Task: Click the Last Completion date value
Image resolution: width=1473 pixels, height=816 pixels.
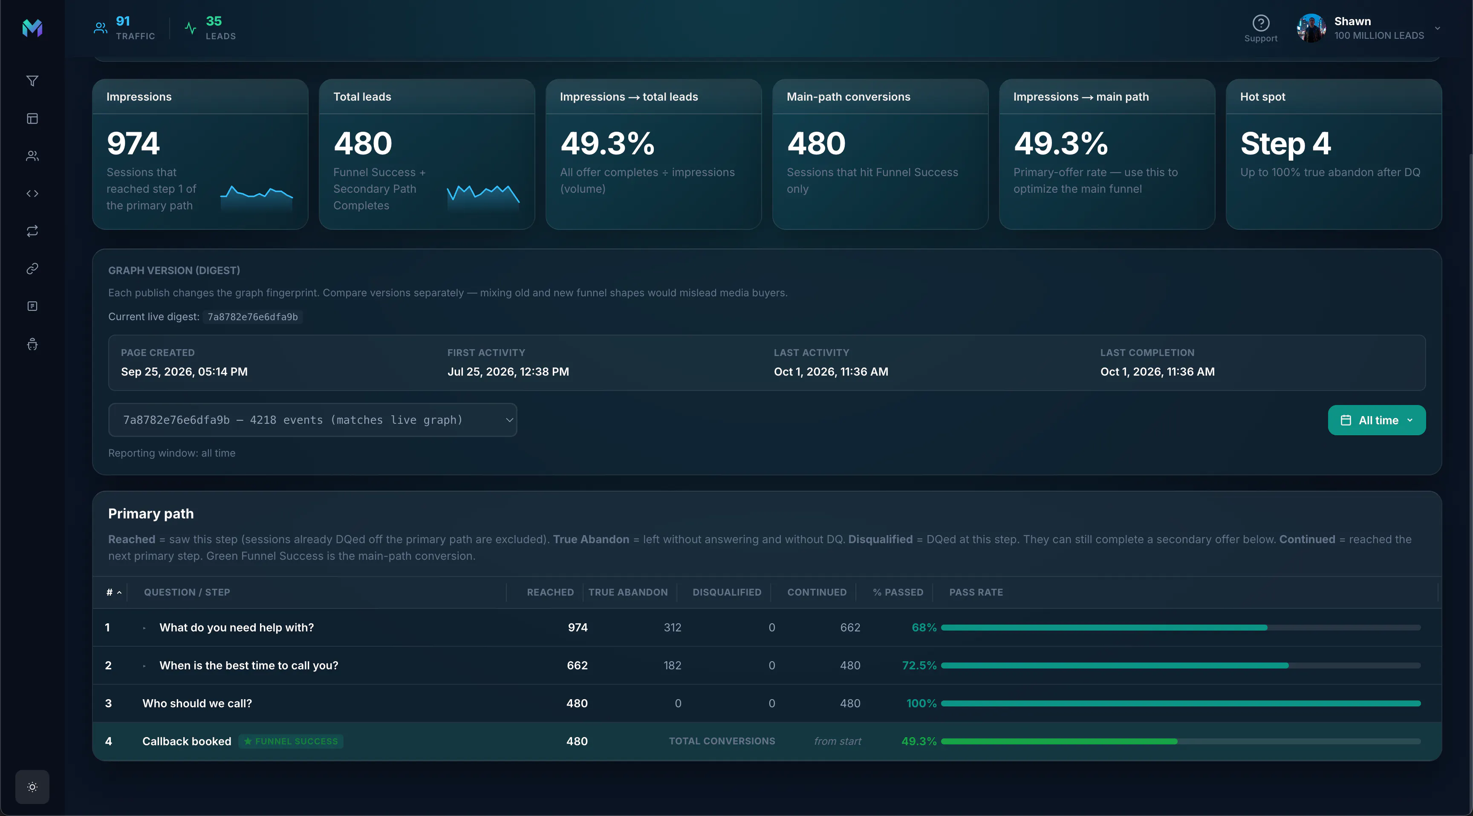Action: click(x=1157, y=372)
